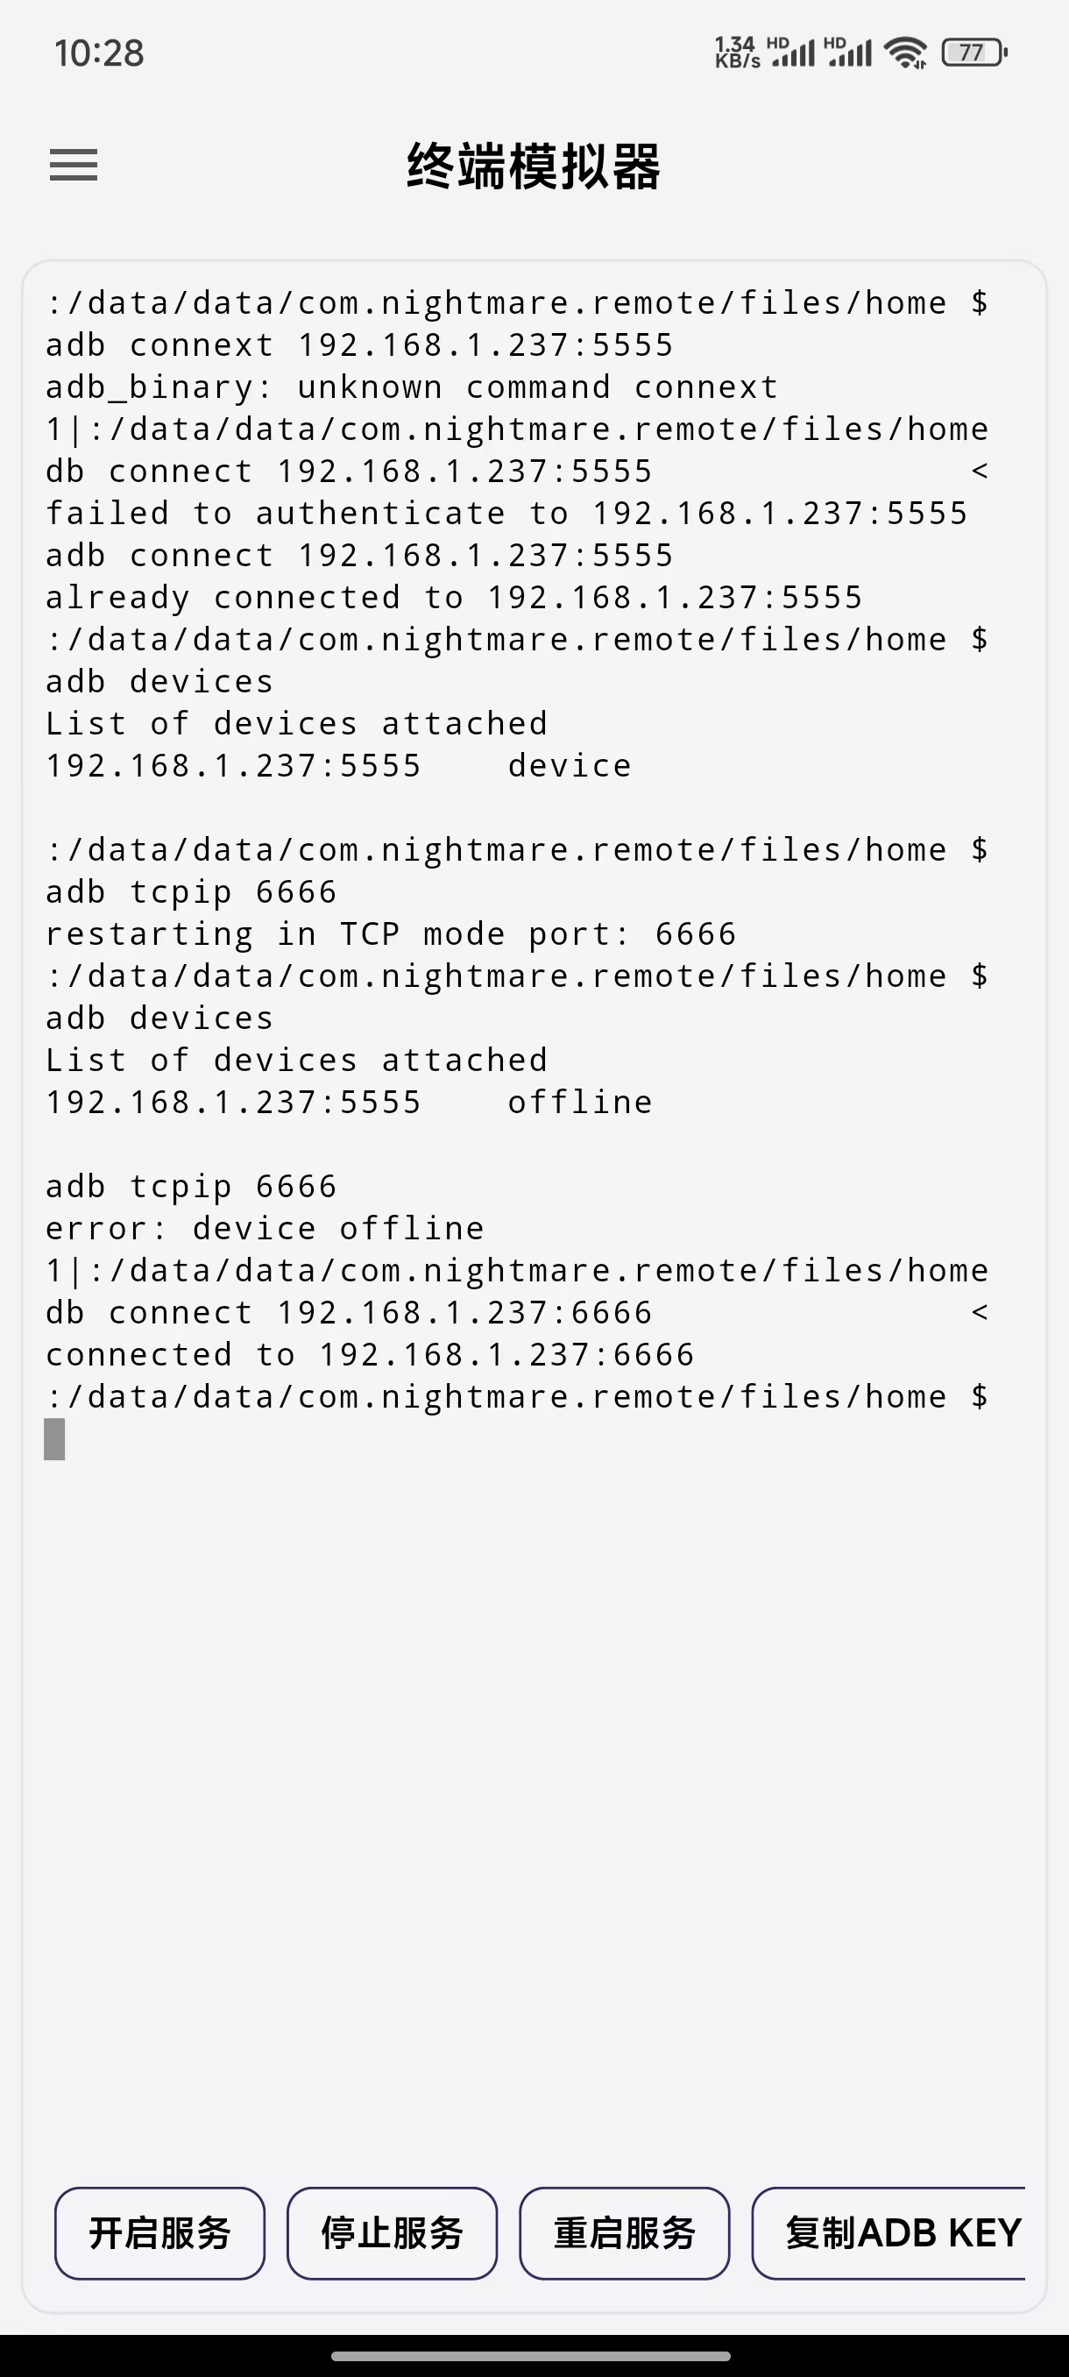This screenshot has height=2377, width=1069.
Task: Tap the 停止服务 button to stop service
Action: point(391,2234)
